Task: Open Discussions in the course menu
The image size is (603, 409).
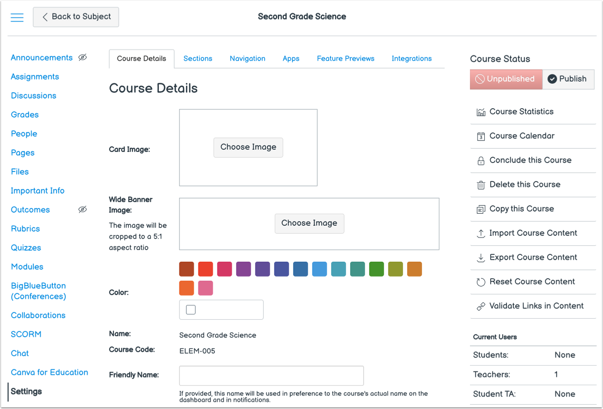Action: tap(33, 96)
